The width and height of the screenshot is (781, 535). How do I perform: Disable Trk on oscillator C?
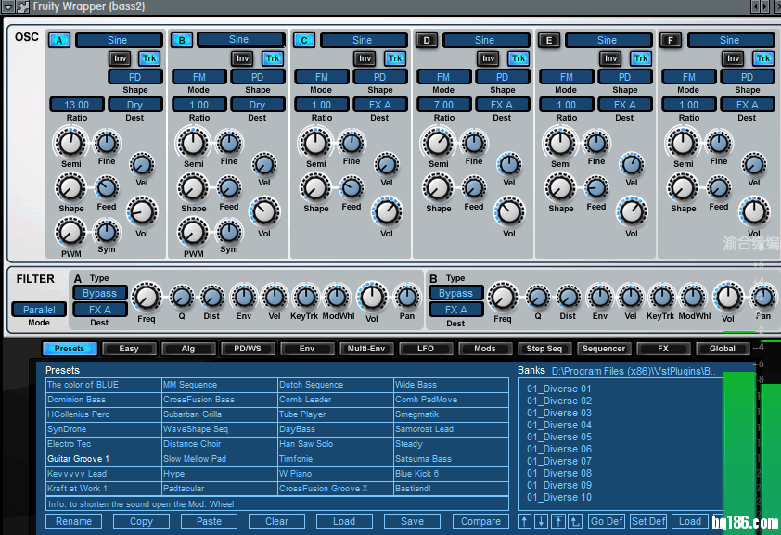(x=395, y=58)
